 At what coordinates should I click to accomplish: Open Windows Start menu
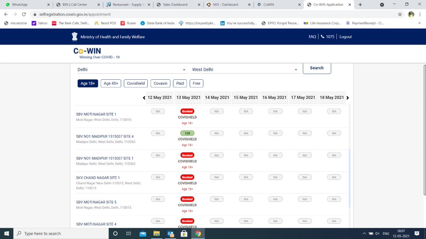(x=6, y=233)
